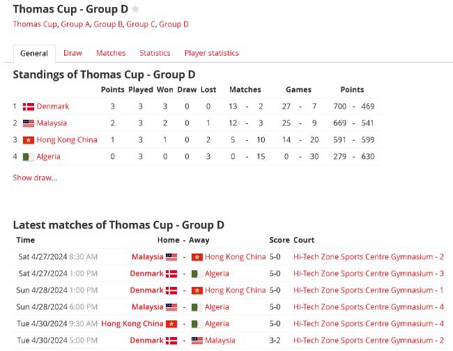Screen dimensions: 453x351
Task: Open Thomas Cup breadcrumb link
Action: pyautogui.click(x=35, y=24)
